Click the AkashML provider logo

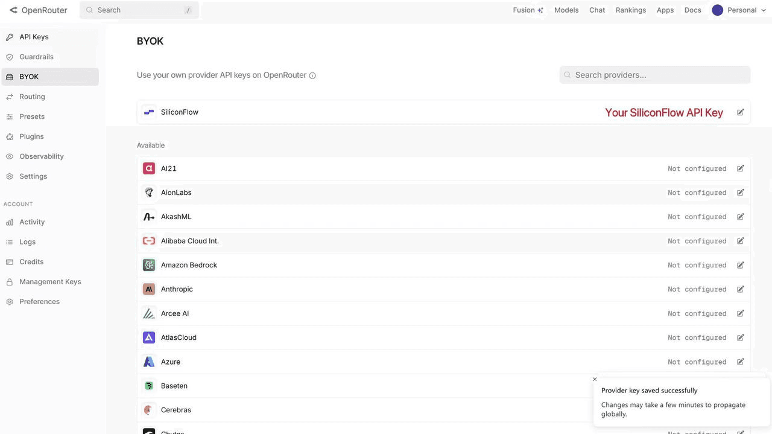click(149, 217)
